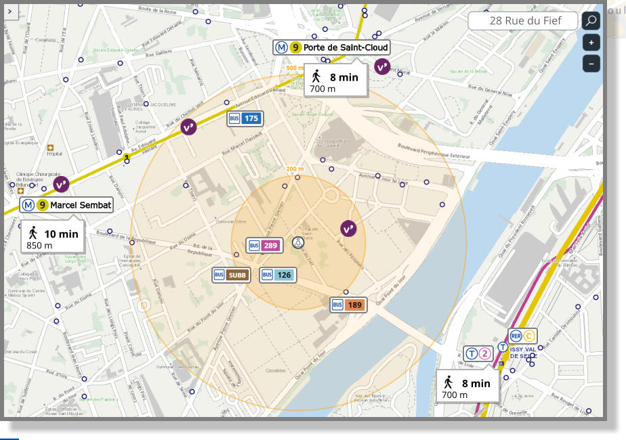Select the 126 bus line icon
The image size is (626, 440).
coord(277,275)
